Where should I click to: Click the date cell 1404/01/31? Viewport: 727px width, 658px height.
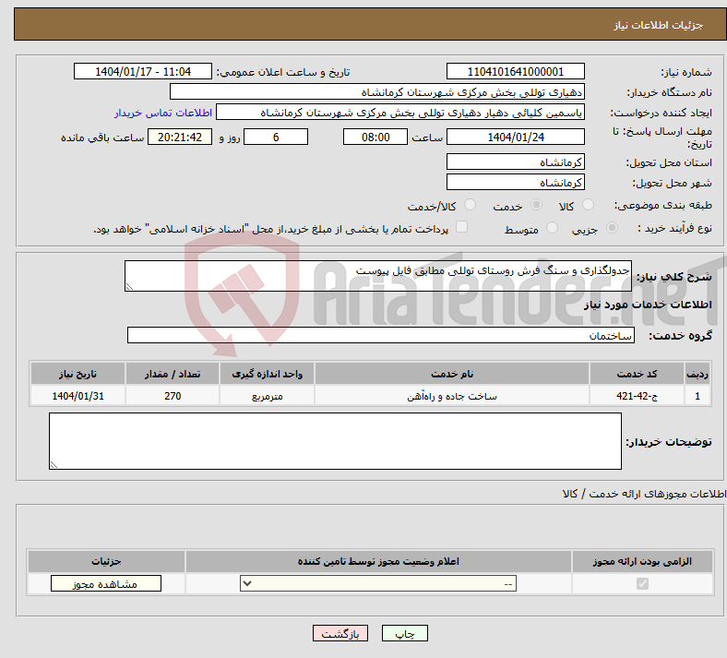pyautogui.click(x=77, y=396)
